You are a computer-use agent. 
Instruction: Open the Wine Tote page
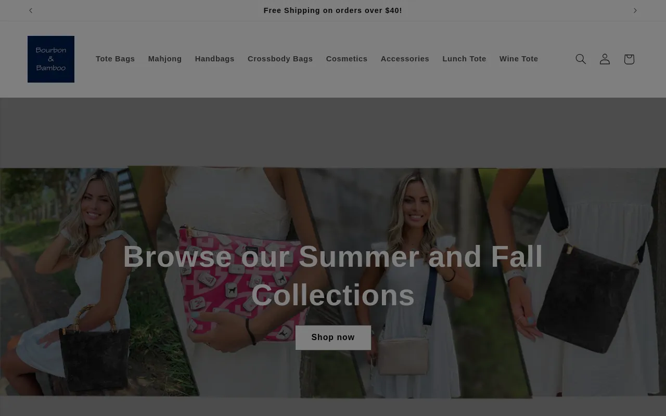(x=519, y=59)
